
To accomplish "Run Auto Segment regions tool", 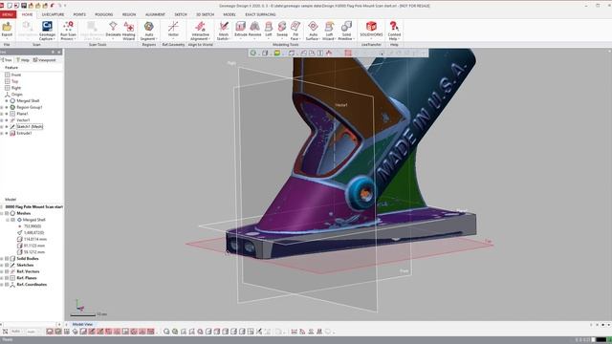I will [x=149, y=30].
